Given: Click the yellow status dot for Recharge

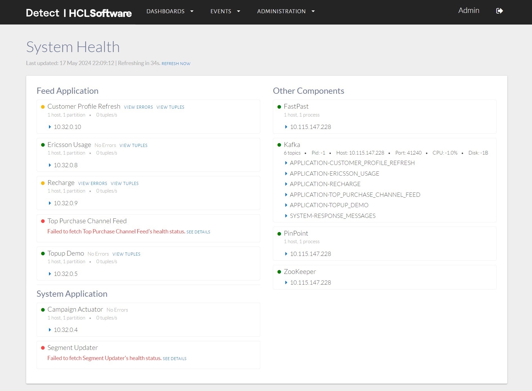Looking at the screenshot, I should (x=43, y=183).
